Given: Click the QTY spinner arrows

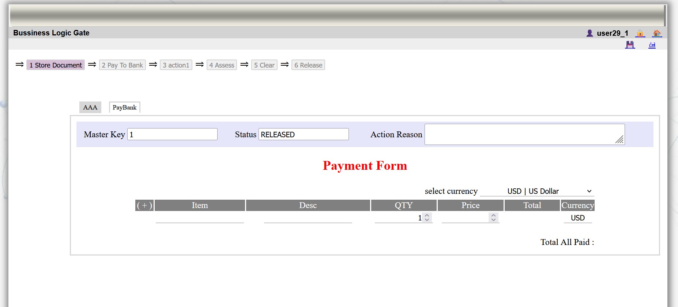Looking at the screenshot, I should click(x=427, y=218).
